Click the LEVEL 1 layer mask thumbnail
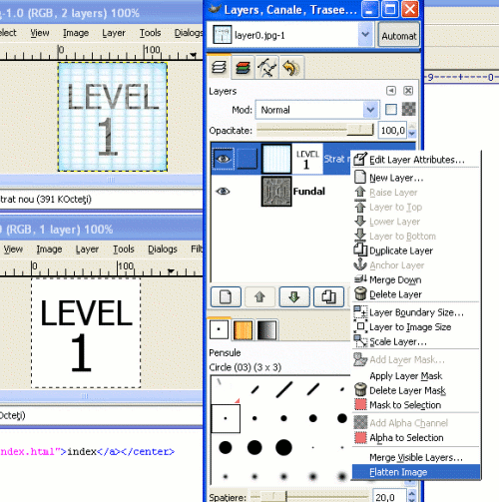The image size is (499, 502). [x=307, y=159]
